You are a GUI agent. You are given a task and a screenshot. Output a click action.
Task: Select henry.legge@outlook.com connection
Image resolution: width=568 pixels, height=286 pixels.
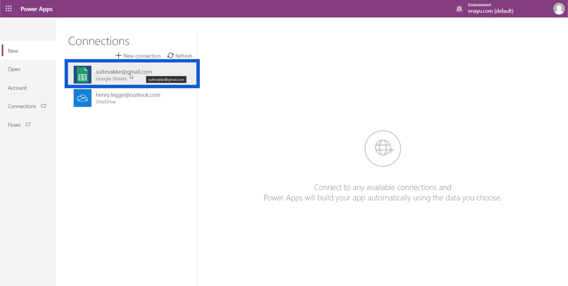point(132,98)
